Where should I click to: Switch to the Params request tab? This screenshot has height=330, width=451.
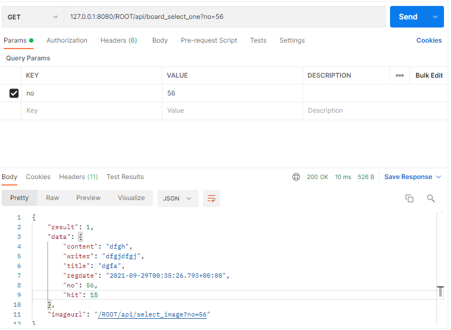18,40
